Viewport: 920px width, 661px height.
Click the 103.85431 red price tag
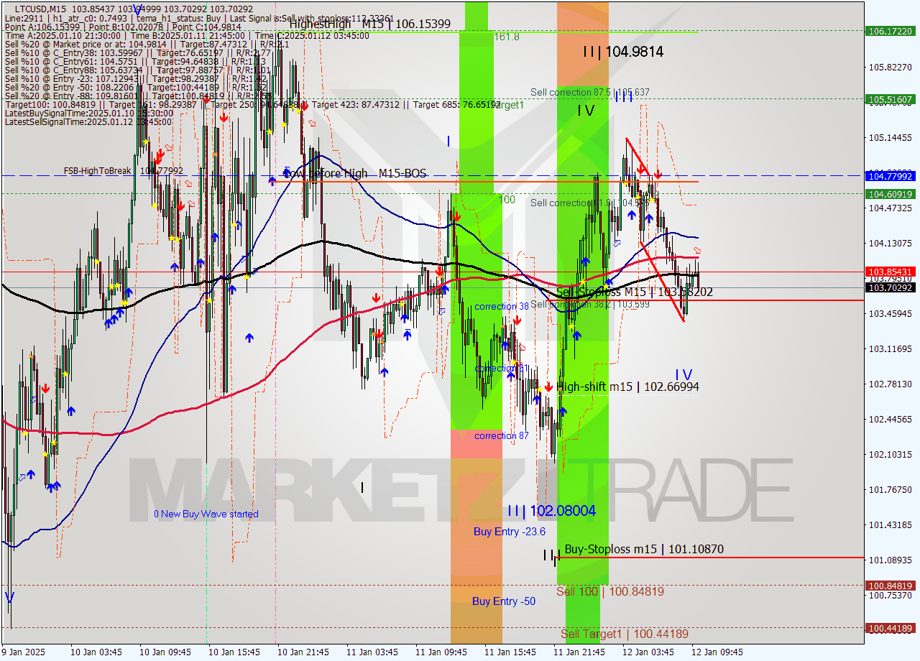(x=891, y=272)
